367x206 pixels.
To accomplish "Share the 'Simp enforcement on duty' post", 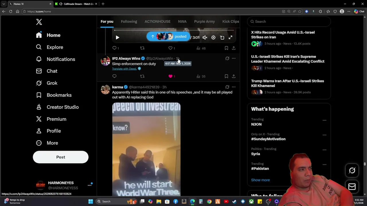I will (234, 76).
